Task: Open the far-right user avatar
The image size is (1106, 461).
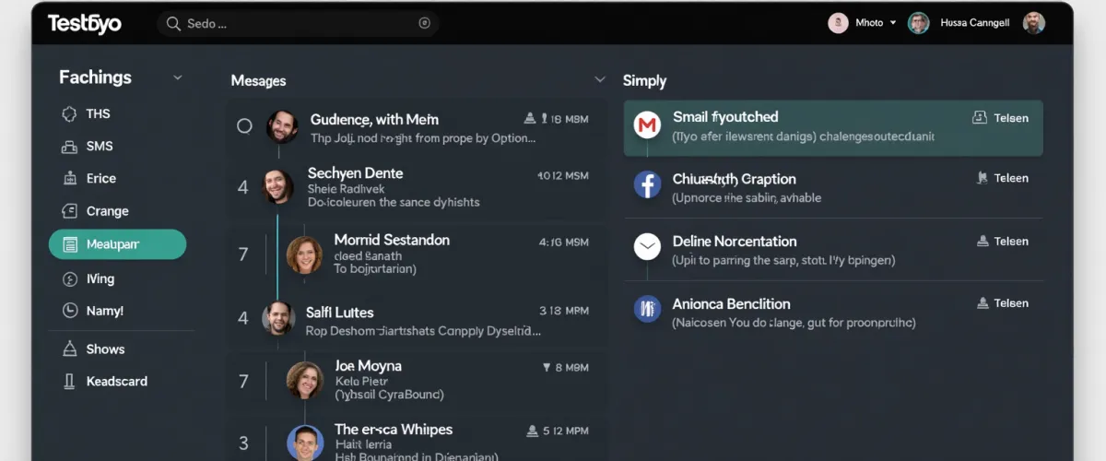Action: pos(1034,23)
